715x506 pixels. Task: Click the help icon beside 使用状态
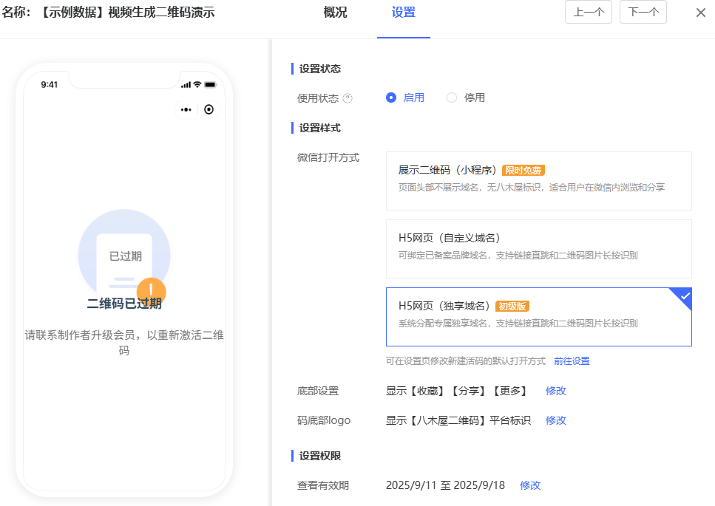pos(348,98)
